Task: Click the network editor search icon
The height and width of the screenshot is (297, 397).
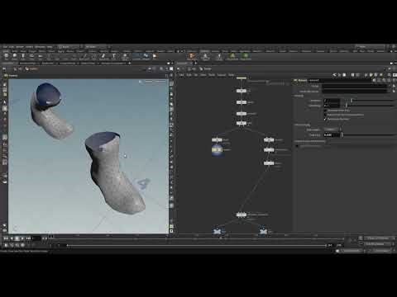Action: [389, 75]
